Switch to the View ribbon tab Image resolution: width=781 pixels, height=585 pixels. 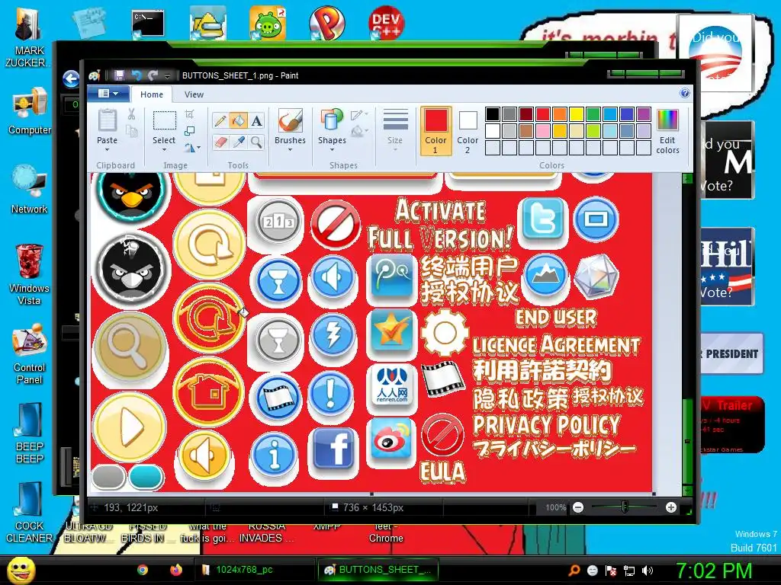pos(194,94)
